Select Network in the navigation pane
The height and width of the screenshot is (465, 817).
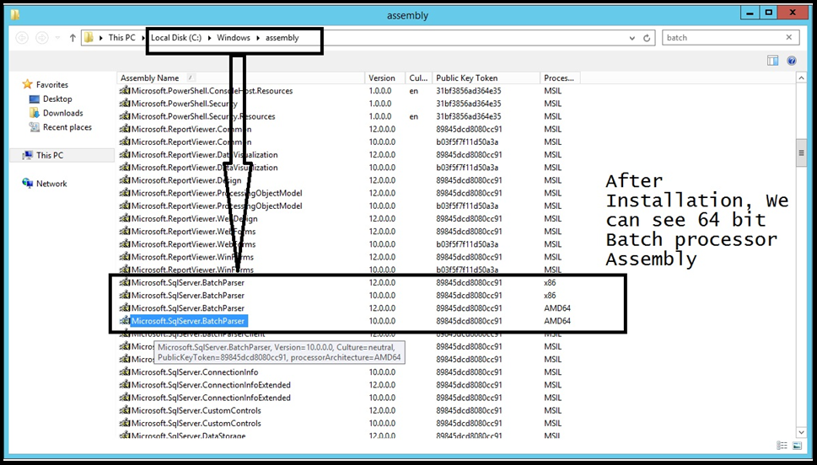click(x=51, y=184)
